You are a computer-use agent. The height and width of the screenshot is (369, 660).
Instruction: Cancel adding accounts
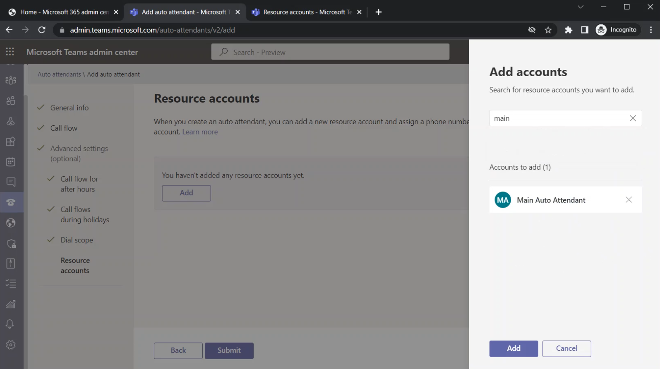point(566,348)
